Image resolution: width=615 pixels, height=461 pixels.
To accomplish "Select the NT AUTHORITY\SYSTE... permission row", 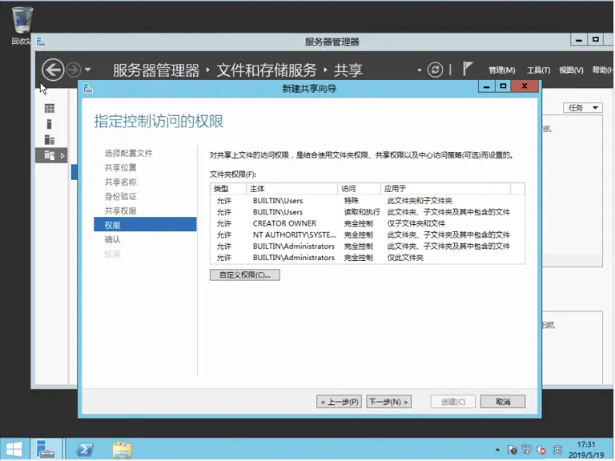I will pos(368,235).
